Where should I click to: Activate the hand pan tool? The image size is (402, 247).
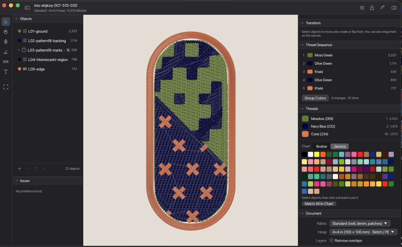tap(6, 32)
